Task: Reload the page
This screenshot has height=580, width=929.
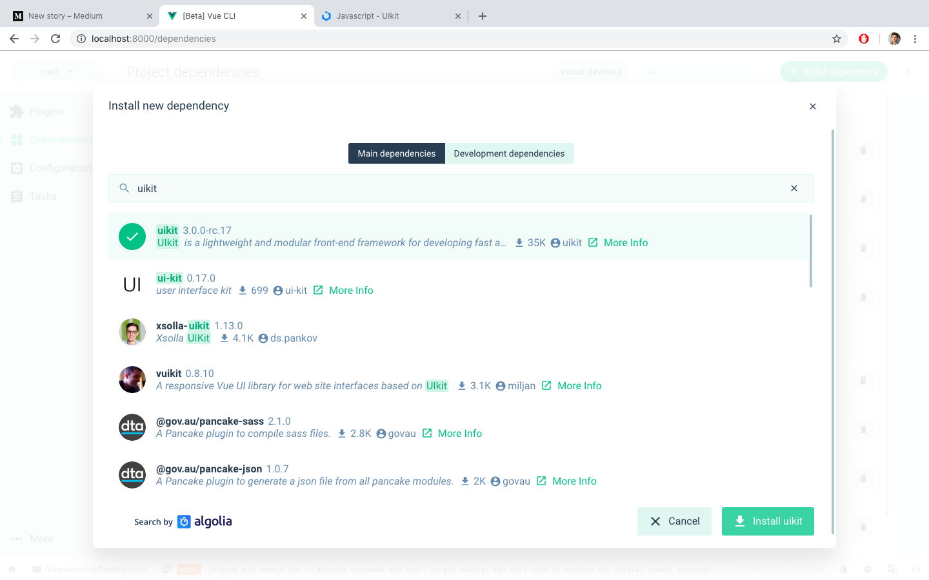Action: pos(55,39)
